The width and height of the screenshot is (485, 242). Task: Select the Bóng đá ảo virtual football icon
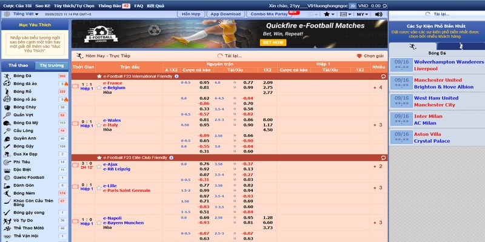(7, 83)
